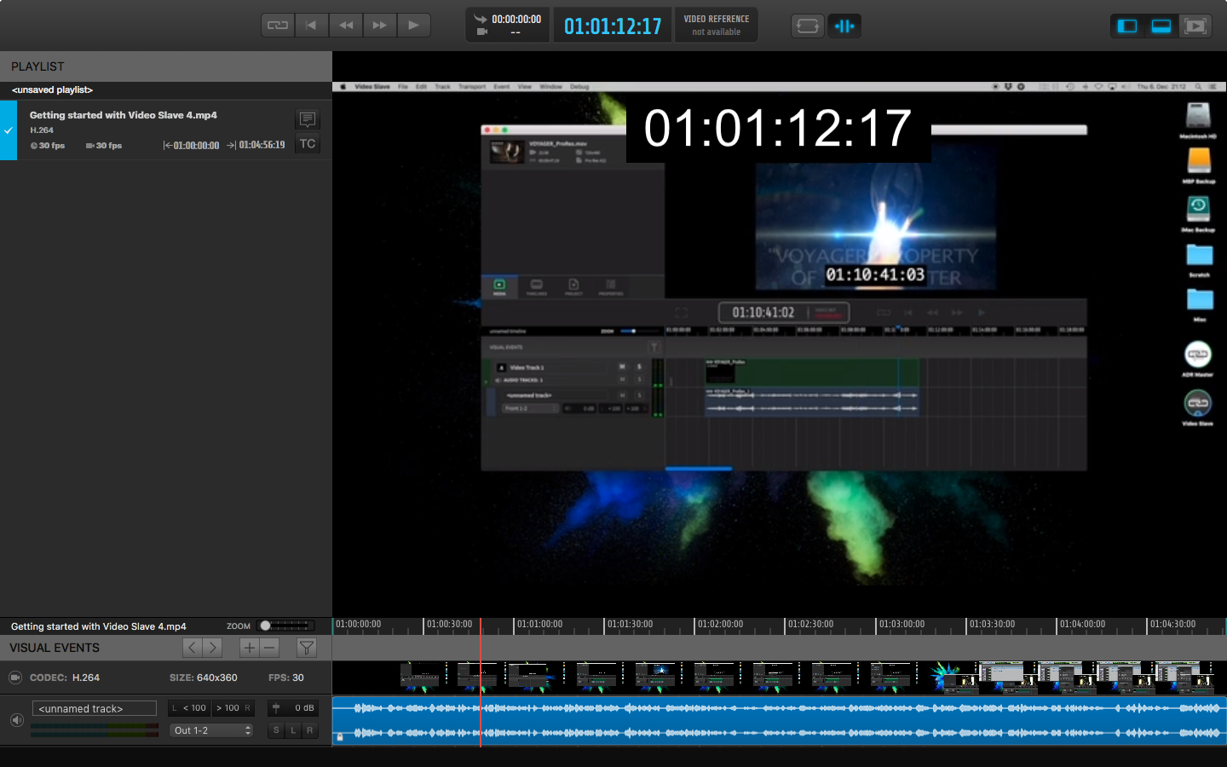Click the 01:00:00:00 ruler mark
The height and width of the screenshot is (767, 1227).
coord(359,625)
